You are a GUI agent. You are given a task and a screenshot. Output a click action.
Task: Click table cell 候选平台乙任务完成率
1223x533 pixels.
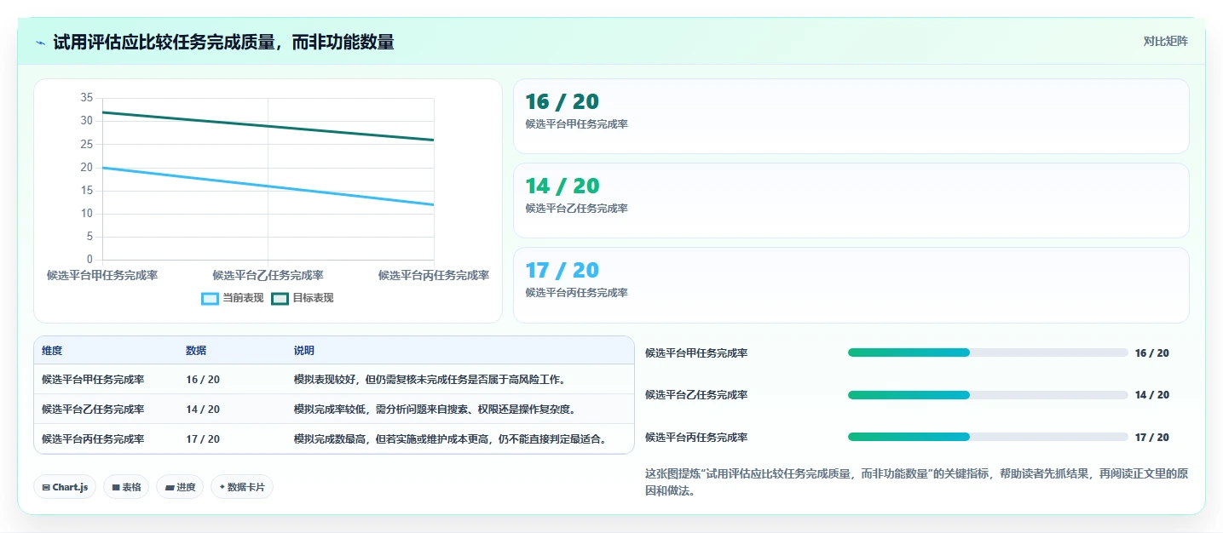pyautogui.click(x=93, y=410)
